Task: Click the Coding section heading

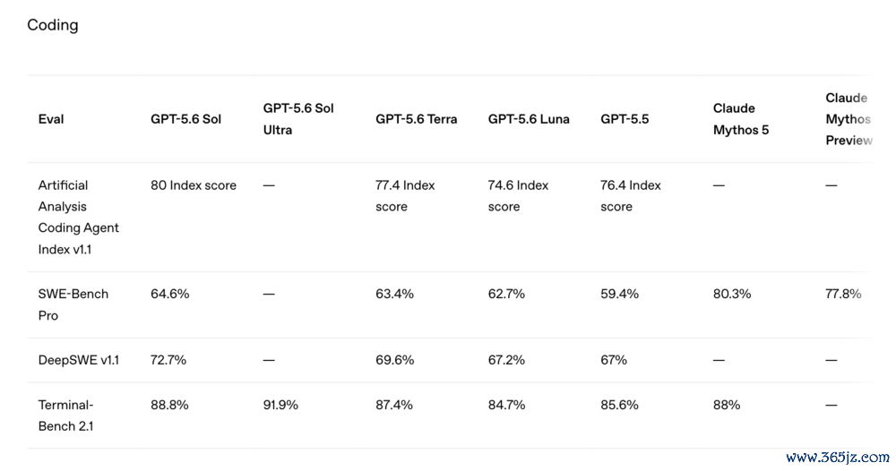Action: coord(53,25)
